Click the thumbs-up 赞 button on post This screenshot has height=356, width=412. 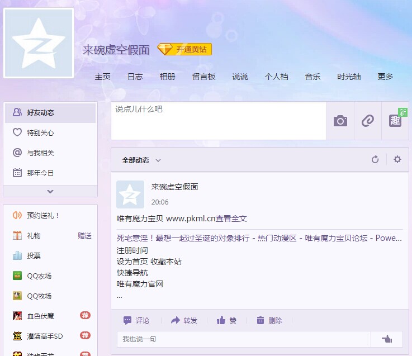pos(226,320)
